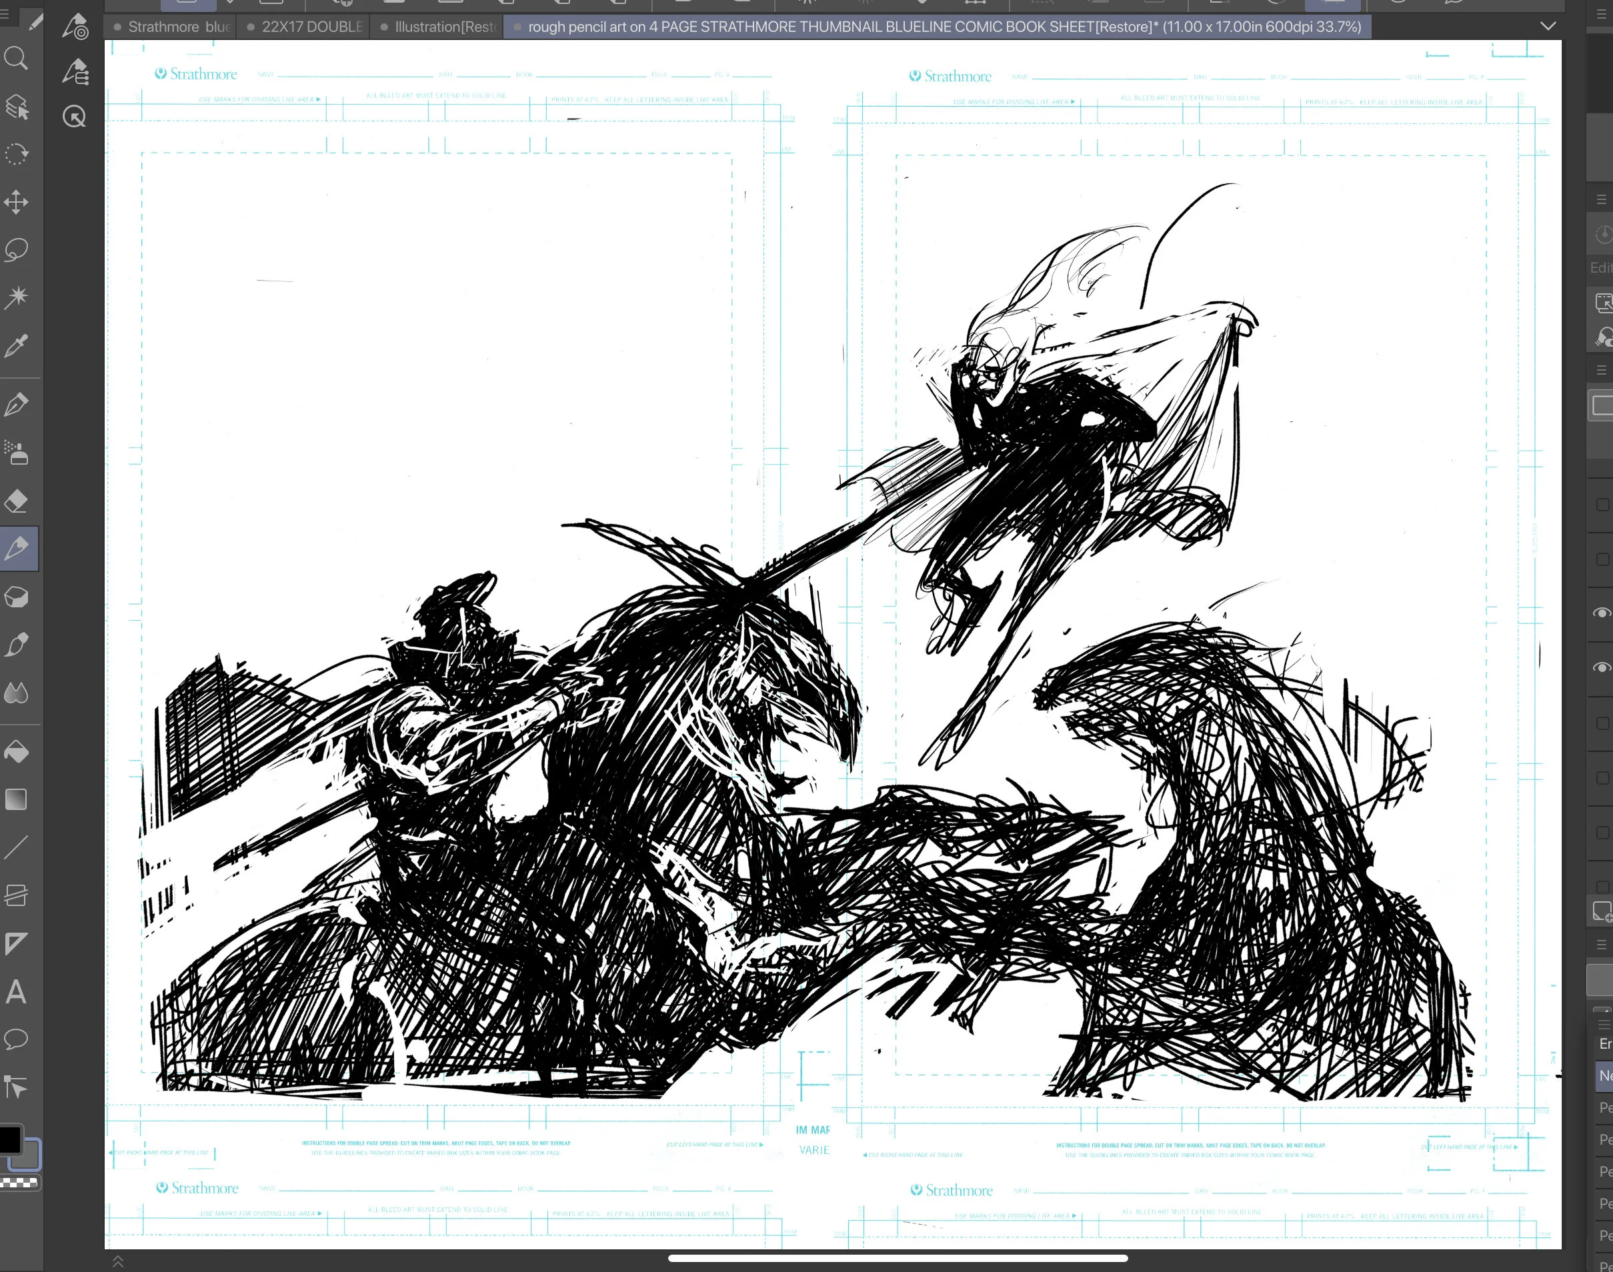Activate the Eyedropper tool
The height and width of the screenshot is (1272, 1613).
(17, 345)
